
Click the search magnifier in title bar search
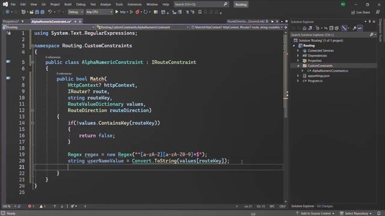(x=226, y=4)
